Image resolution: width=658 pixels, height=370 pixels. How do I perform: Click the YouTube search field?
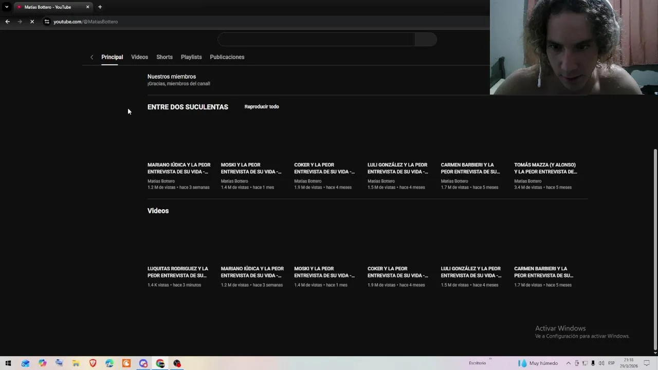316,40
